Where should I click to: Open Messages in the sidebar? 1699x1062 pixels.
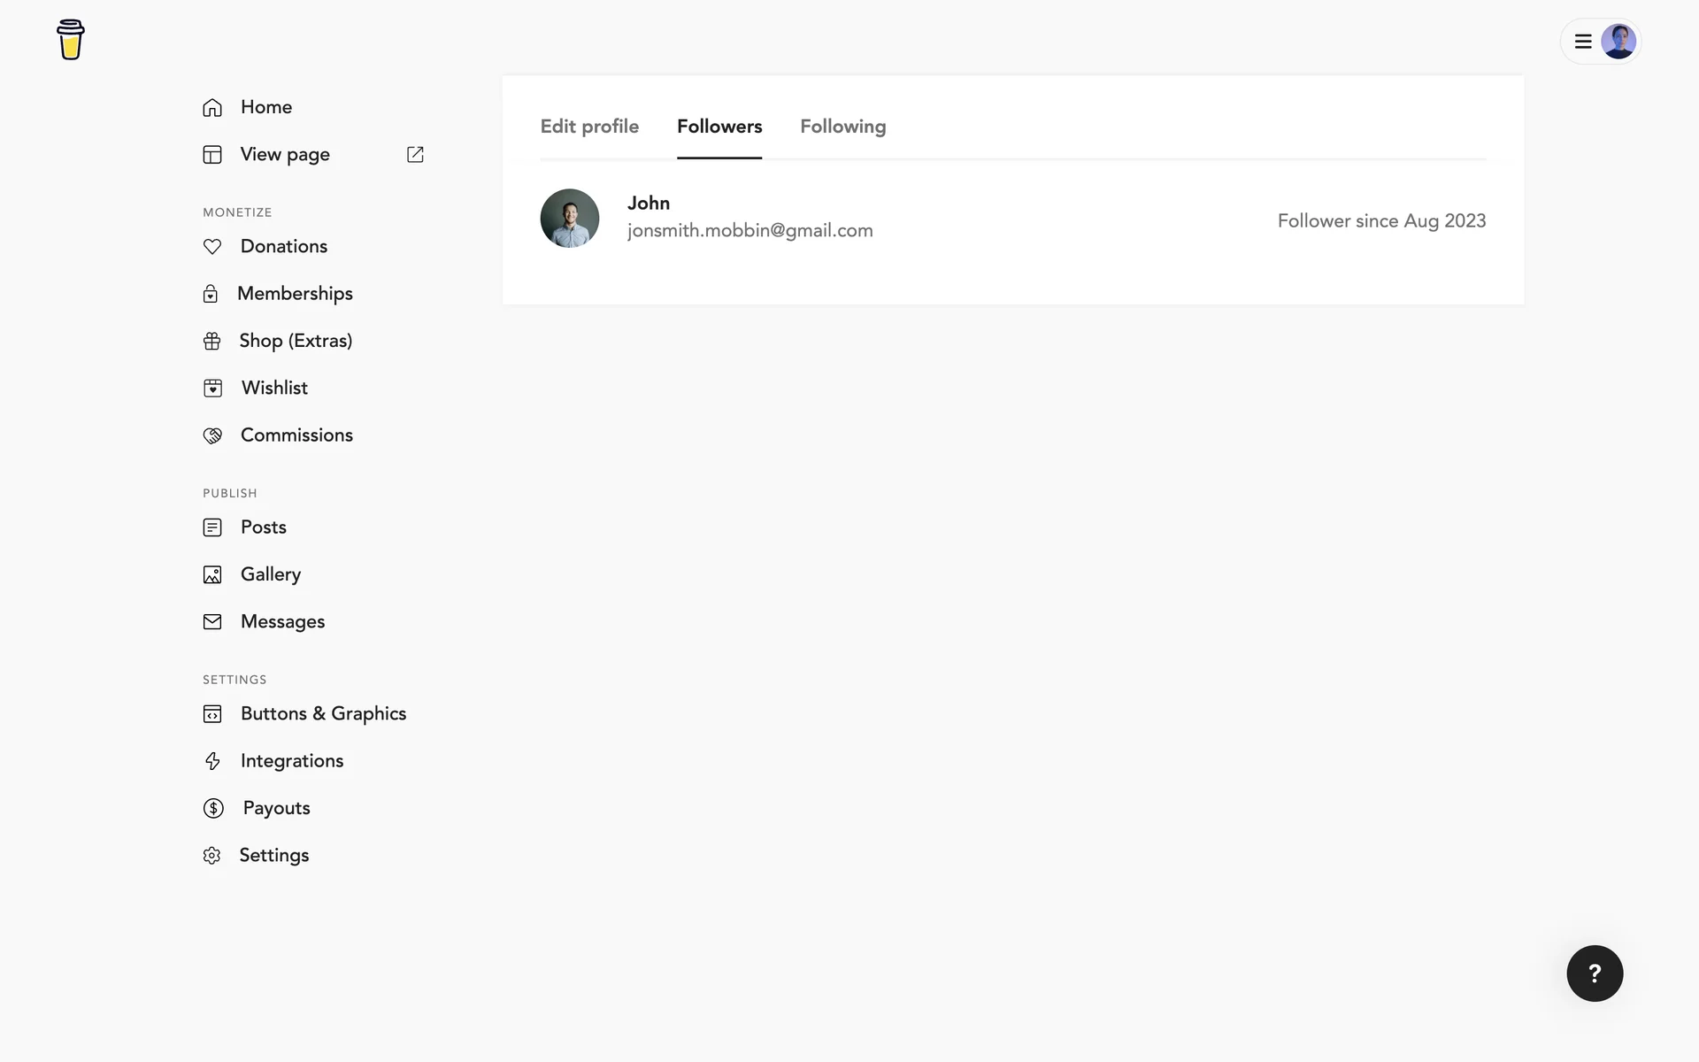(282, 622)
